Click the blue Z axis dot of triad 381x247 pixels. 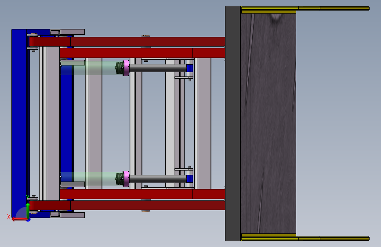pyautogui.click(x=29, y=220)
